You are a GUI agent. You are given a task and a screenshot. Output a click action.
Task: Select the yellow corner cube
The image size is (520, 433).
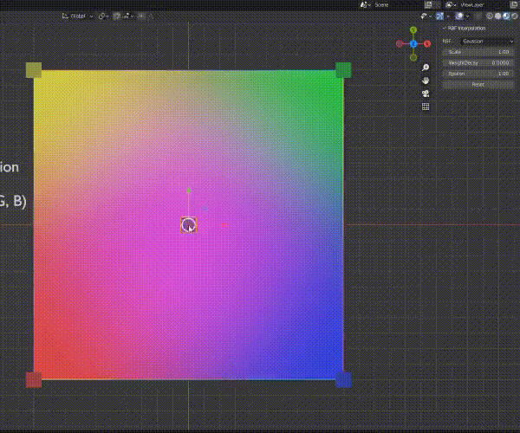pos(34,70)
